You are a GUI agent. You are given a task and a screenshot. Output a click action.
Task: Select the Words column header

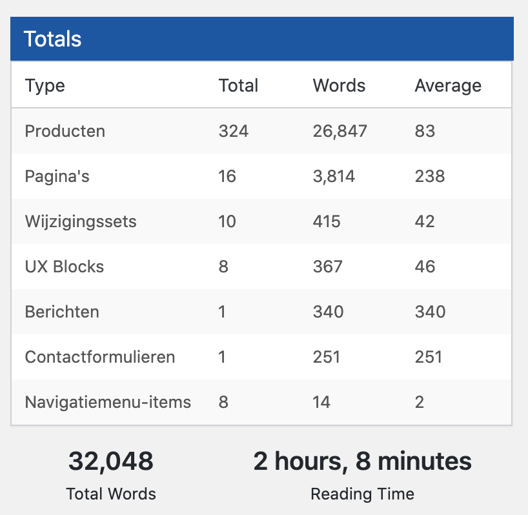[x=339, y=85]
